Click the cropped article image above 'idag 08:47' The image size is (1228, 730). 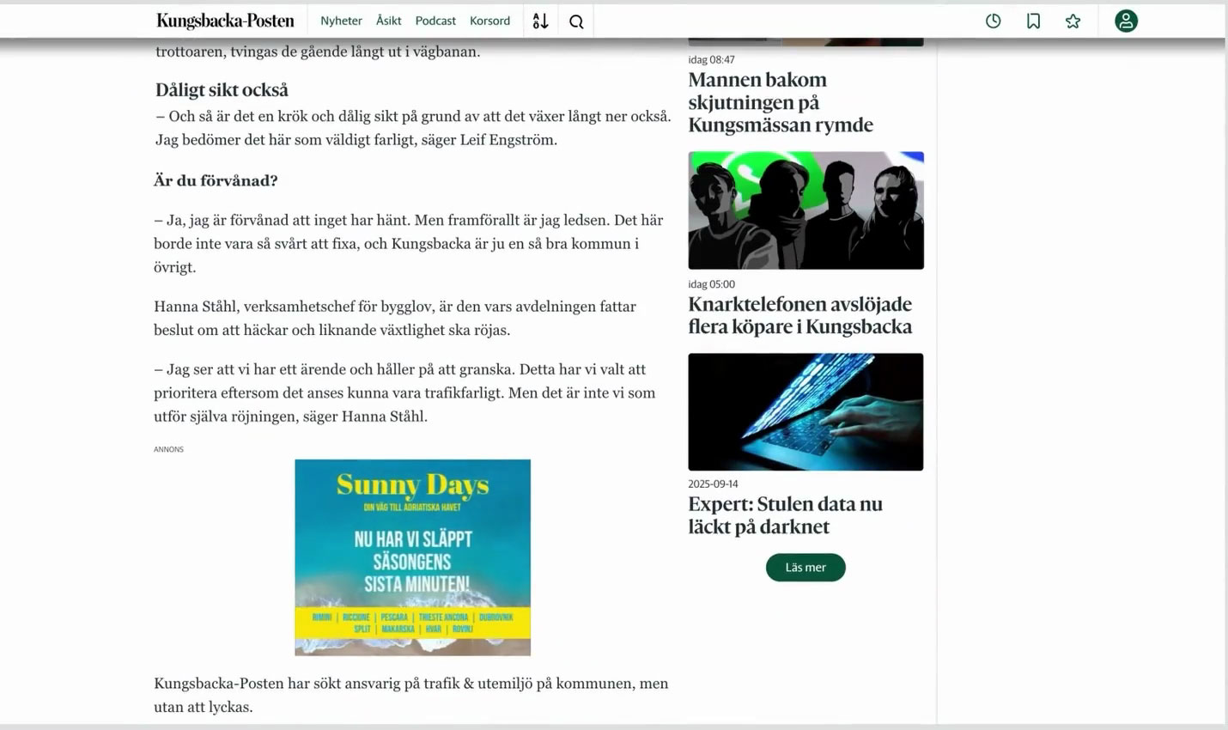point(805,41)
